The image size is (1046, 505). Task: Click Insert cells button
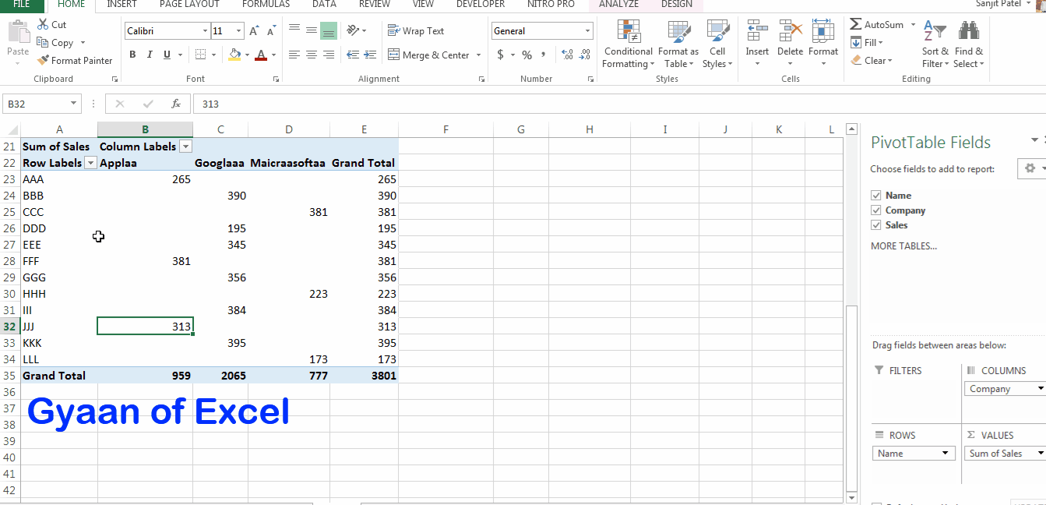757,44
